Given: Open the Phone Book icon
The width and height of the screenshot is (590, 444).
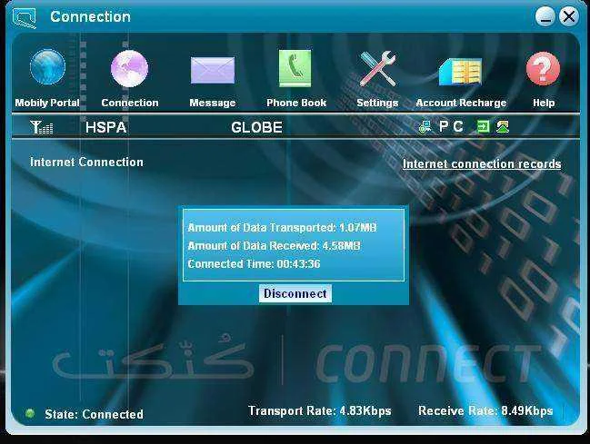Looking at the screenshot, I should click(x=295, y=68).
